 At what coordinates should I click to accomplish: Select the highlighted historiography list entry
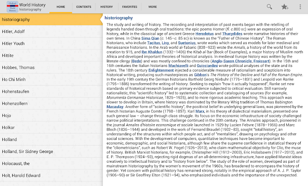(x=51, y=20)
